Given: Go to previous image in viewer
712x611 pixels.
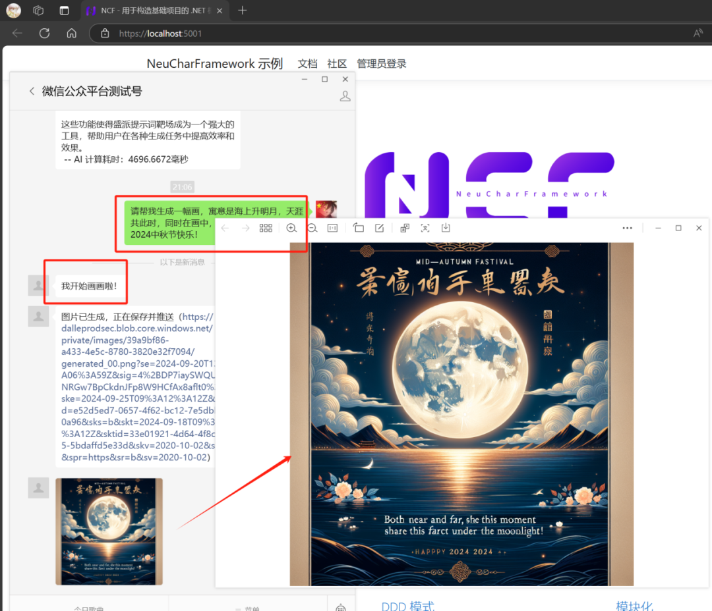Looking at the screenshot, I should 225,228.
